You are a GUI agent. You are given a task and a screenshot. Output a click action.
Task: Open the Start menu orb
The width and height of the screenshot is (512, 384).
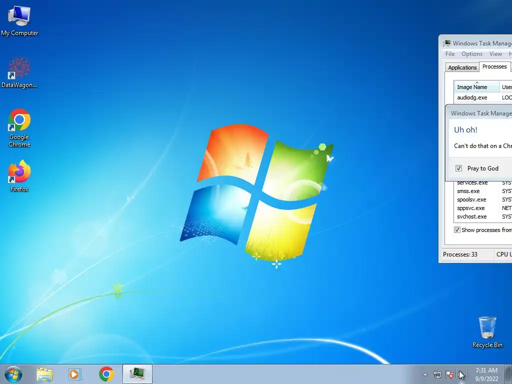click(13, 374)
